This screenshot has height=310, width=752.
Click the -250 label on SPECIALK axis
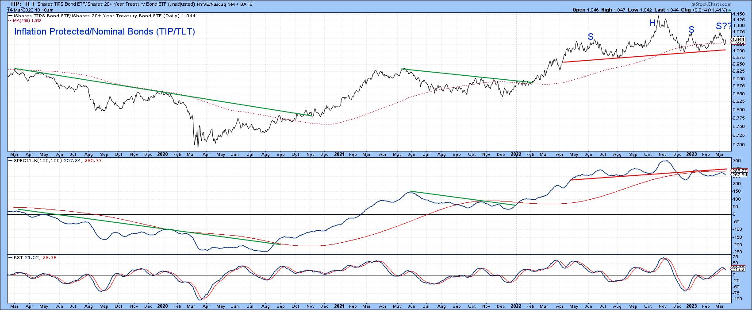click(x=737, y=252)
